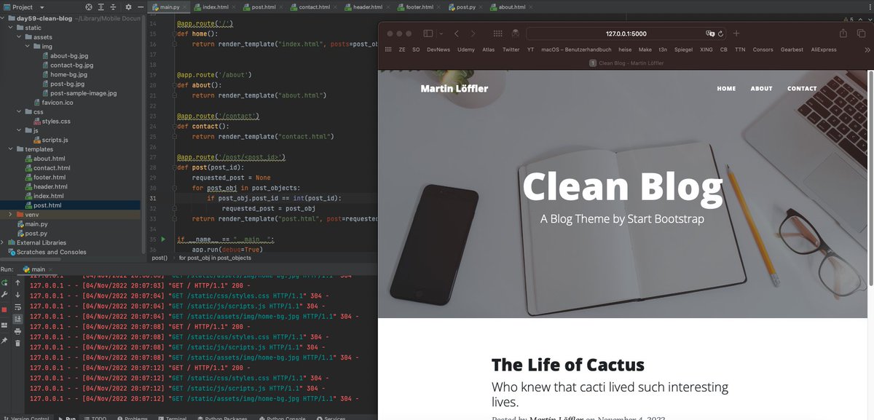Click the privacy report shield icon in Safari
874x420 pixels.
(x=515, y=33)
